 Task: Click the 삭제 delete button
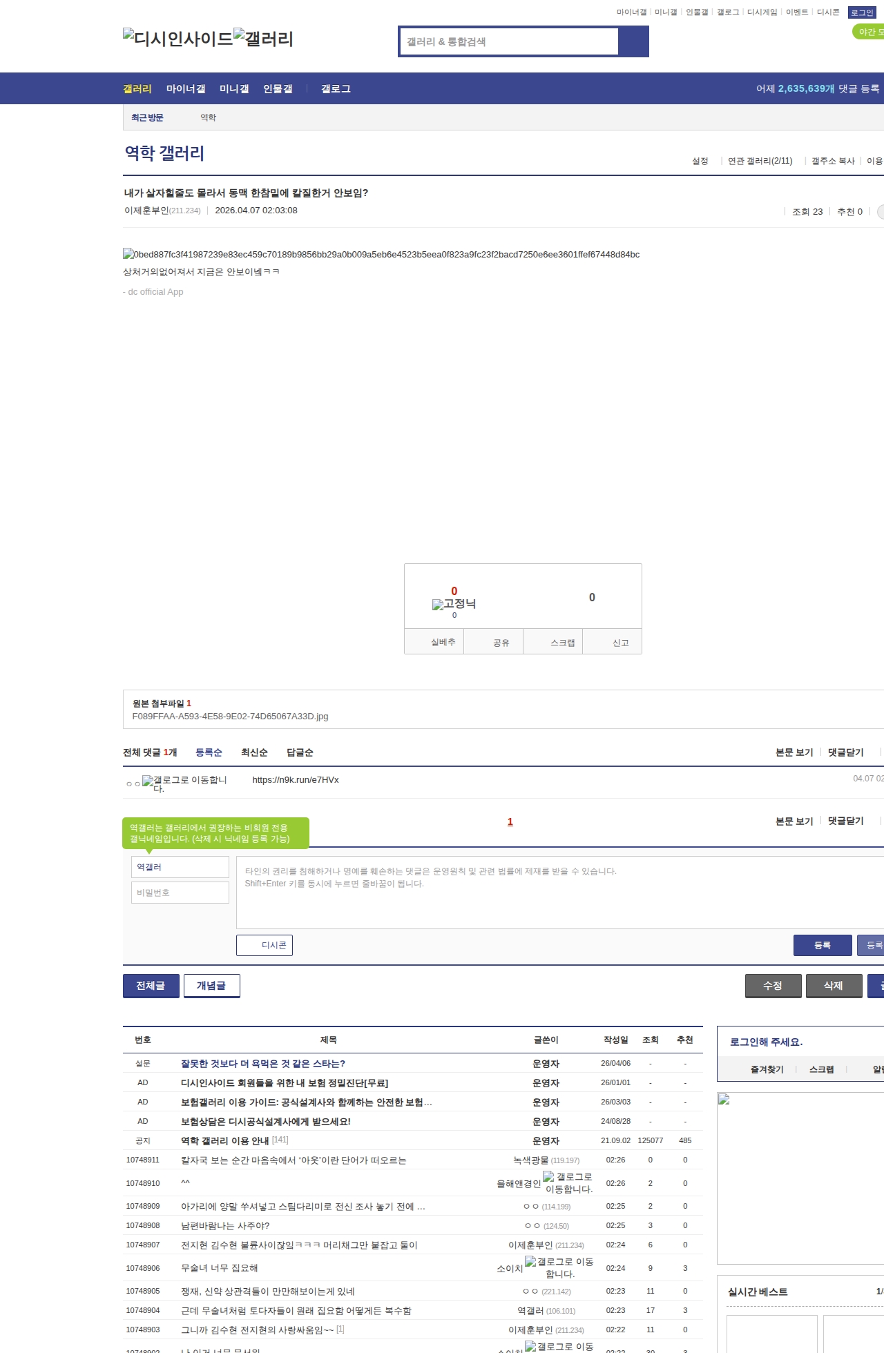834,986
